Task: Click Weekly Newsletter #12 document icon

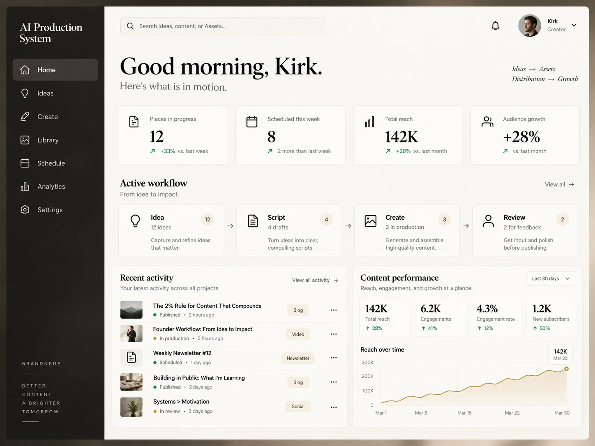Action: point(131,357)
